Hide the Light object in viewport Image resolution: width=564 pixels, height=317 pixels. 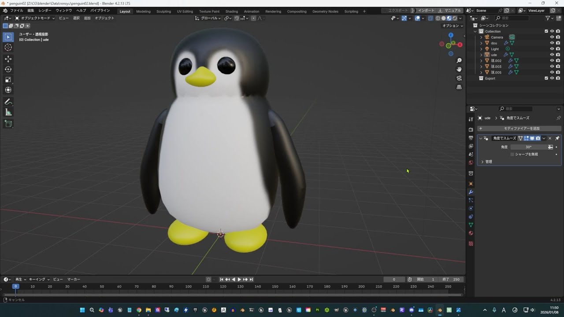[x=552, y=49]
